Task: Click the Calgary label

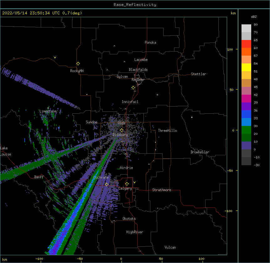Action: (125, 188)
